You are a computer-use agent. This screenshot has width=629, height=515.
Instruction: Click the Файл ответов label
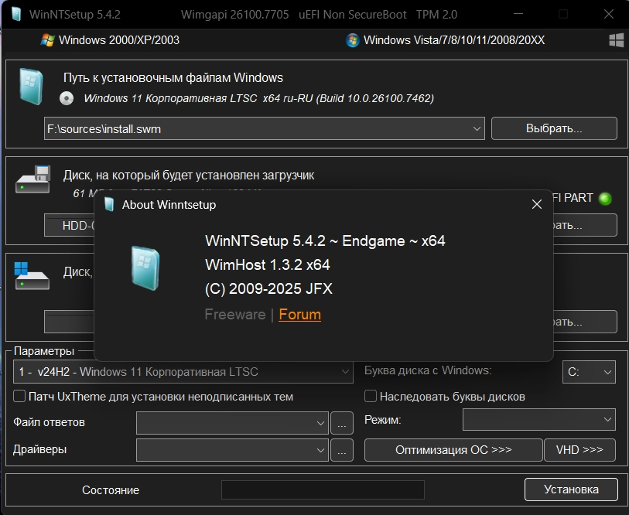point(49,422)
